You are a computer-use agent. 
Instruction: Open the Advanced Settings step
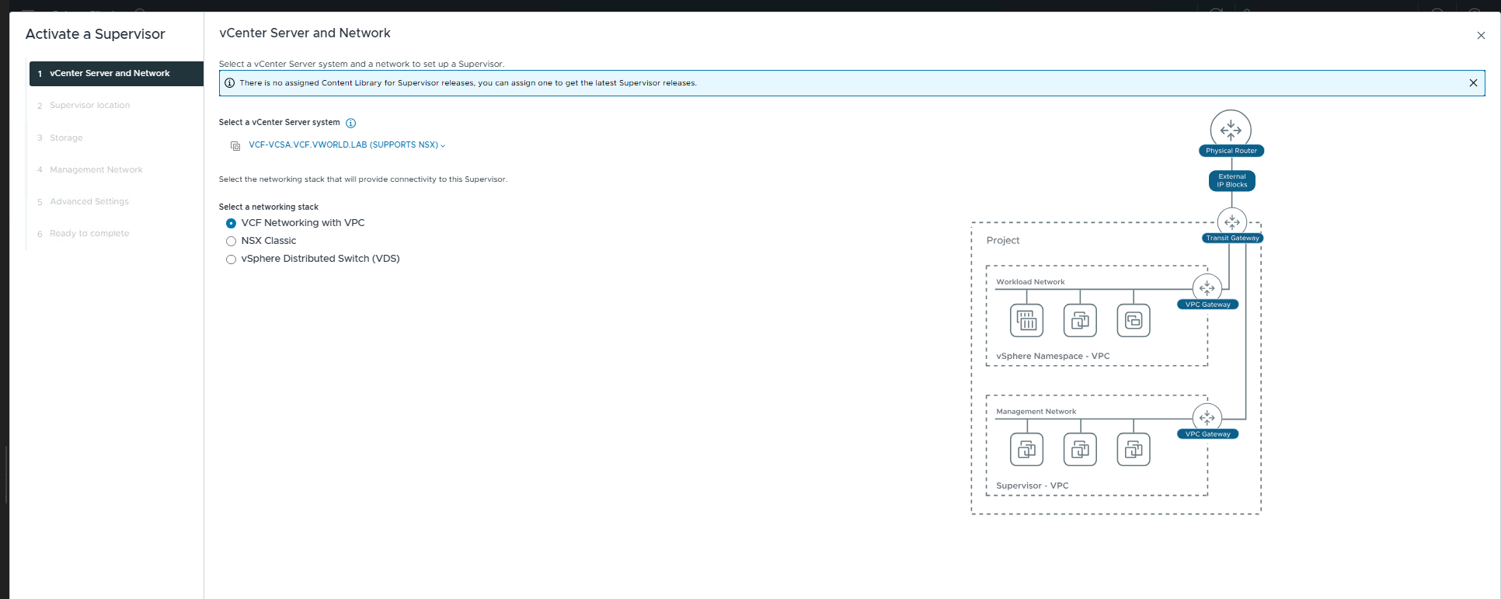pos(89,202)
